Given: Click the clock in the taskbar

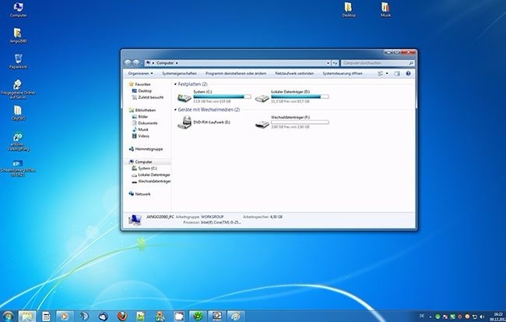Looking at the screenshot, I should click(x=498, y=317).
